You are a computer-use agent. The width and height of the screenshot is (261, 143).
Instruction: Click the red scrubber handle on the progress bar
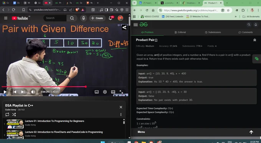click(x=86, y=86)
